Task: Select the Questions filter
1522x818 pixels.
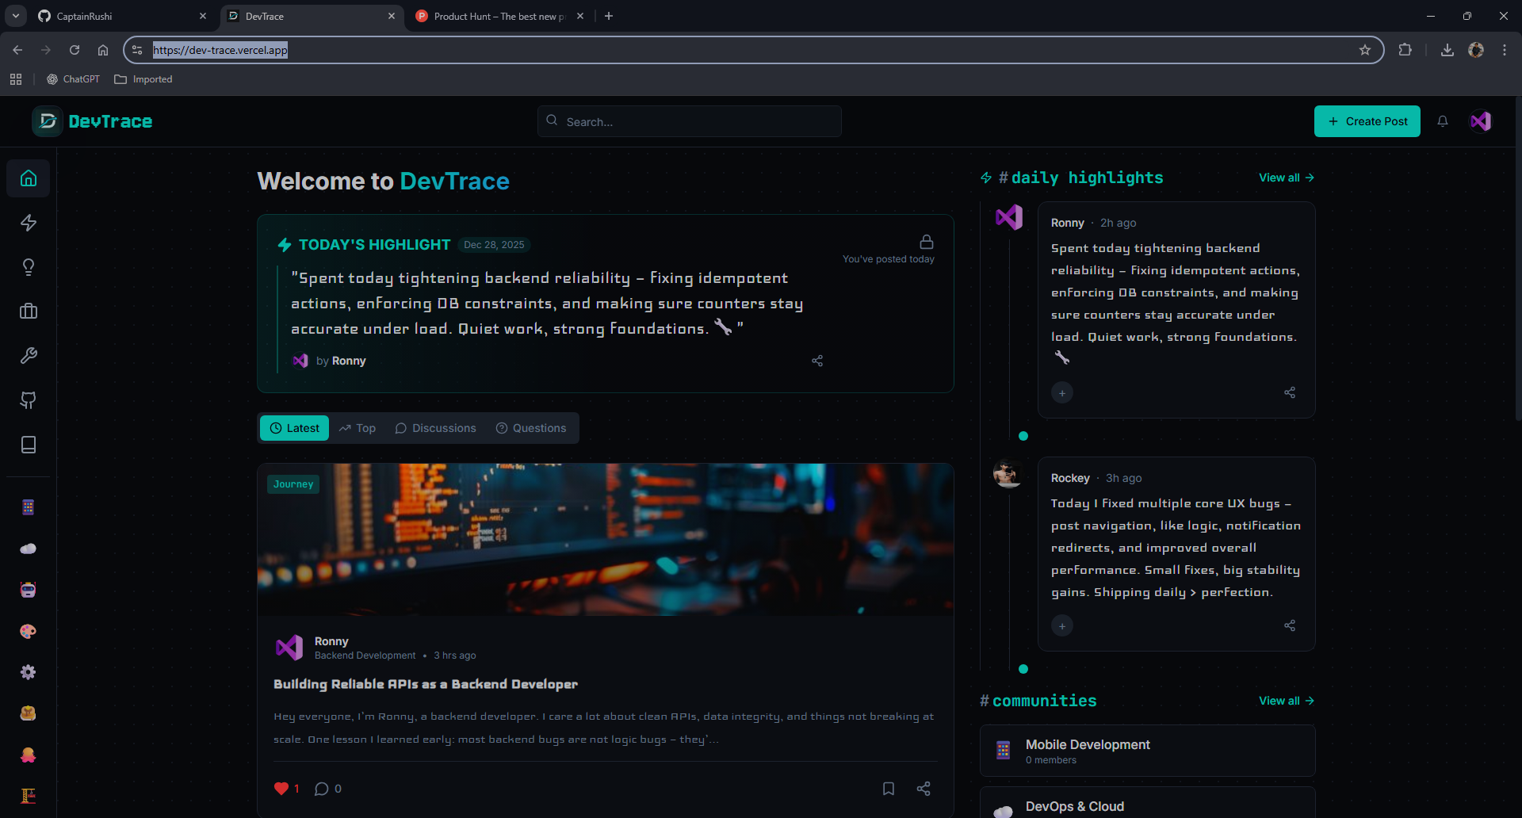Action: point(531,428)
